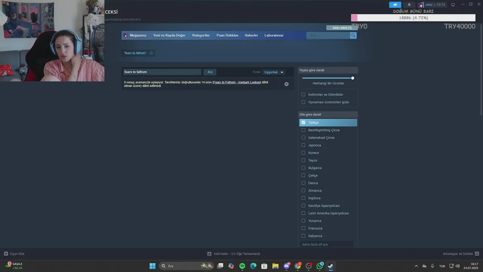
Task: Collapse the Fiyata göre daralt section
Action: [328, 70]
